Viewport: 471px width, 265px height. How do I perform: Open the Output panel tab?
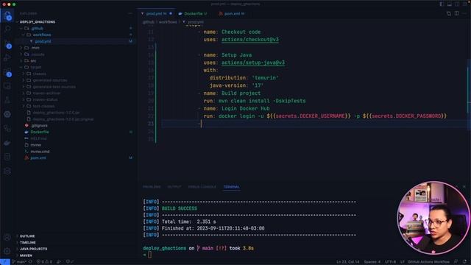click(174, 187)
